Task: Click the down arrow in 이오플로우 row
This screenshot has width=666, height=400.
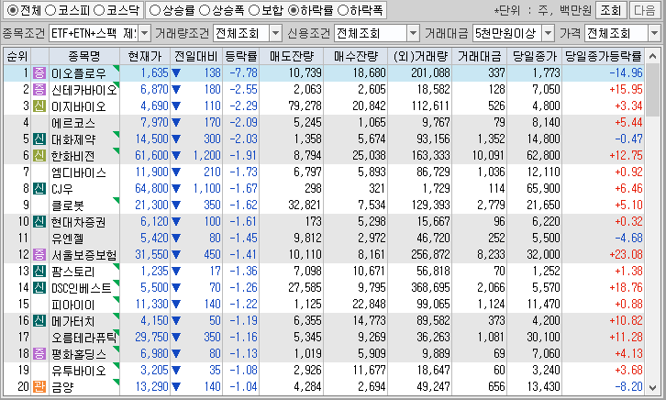Action: click(176, 73)
